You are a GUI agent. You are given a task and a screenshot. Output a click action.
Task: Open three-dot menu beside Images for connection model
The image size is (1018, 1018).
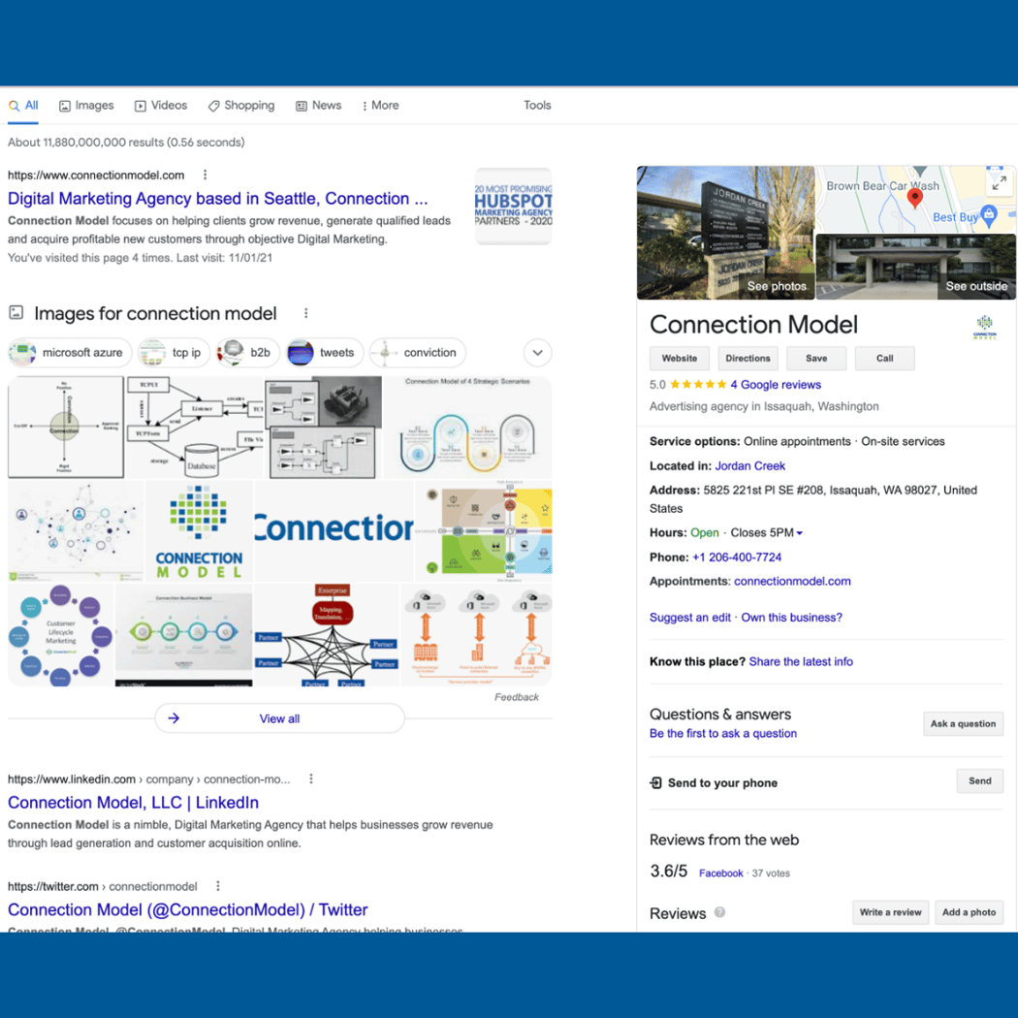tap(306, 312)
